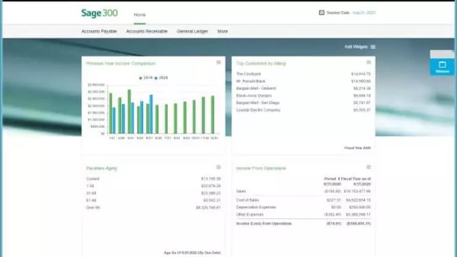Viewport: 457px width, 257px height.
Task: Click the Cost of Sales row label
Action: [248, 200]
